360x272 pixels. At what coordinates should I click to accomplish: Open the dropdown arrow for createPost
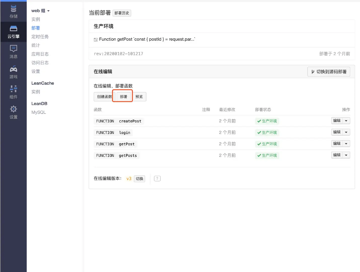click(346, 121)
